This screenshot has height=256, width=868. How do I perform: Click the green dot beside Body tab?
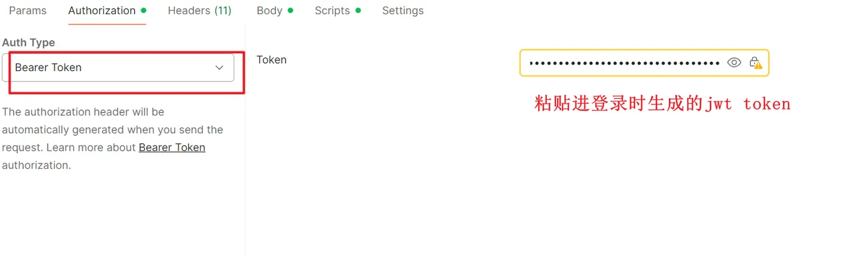coord(291,11)
